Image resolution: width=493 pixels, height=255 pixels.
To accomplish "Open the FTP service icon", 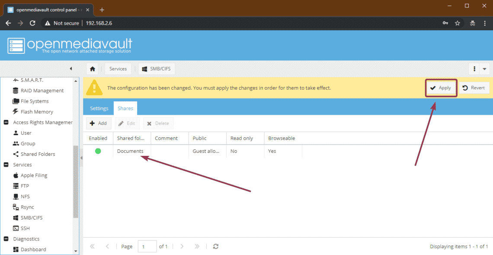I will [16, 186].
